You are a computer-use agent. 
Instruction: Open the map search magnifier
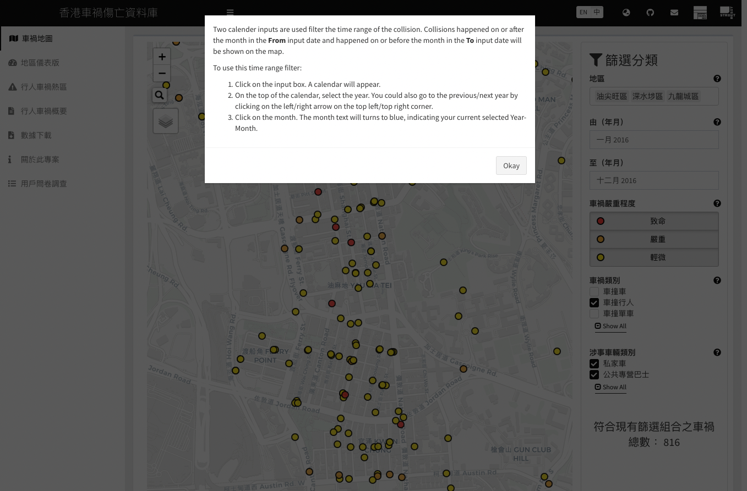tap(159, 95)
